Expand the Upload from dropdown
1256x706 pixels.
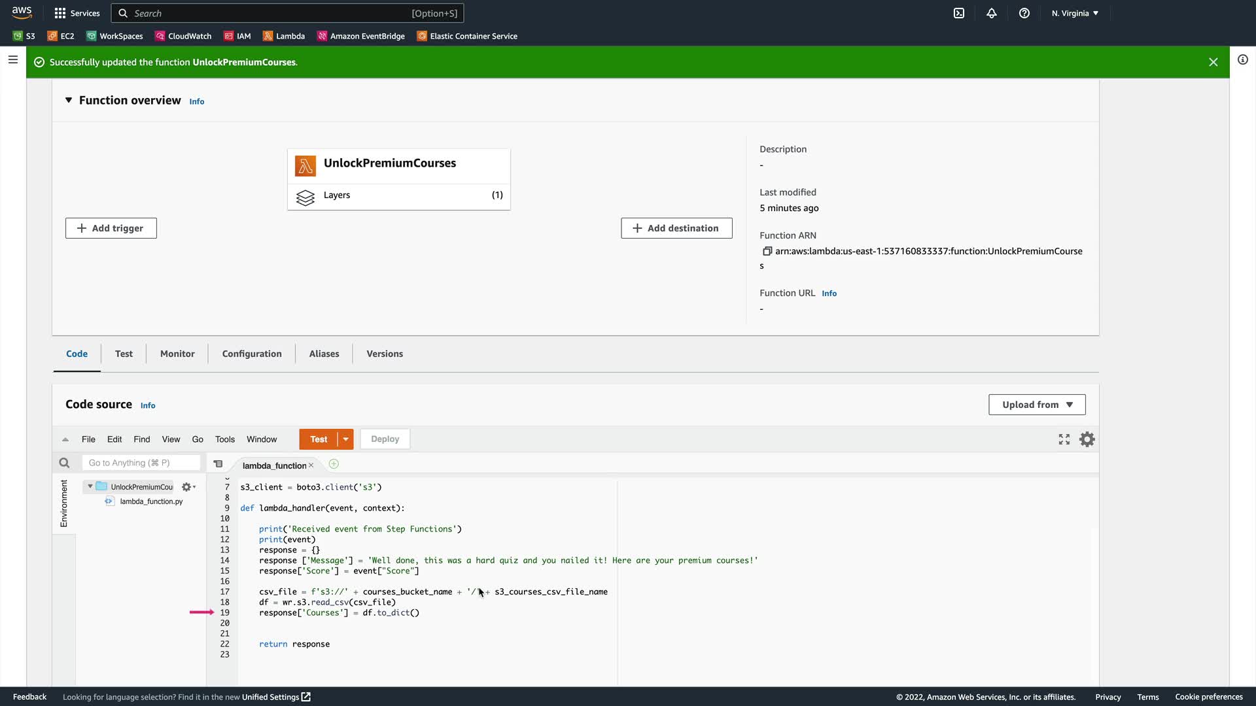[1037, 405]
